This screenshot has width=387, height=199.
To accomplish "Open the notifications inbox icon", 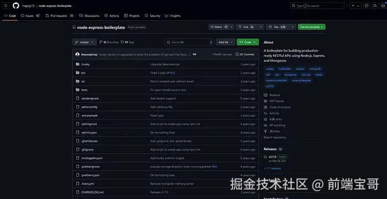I will tap(383, 6).
